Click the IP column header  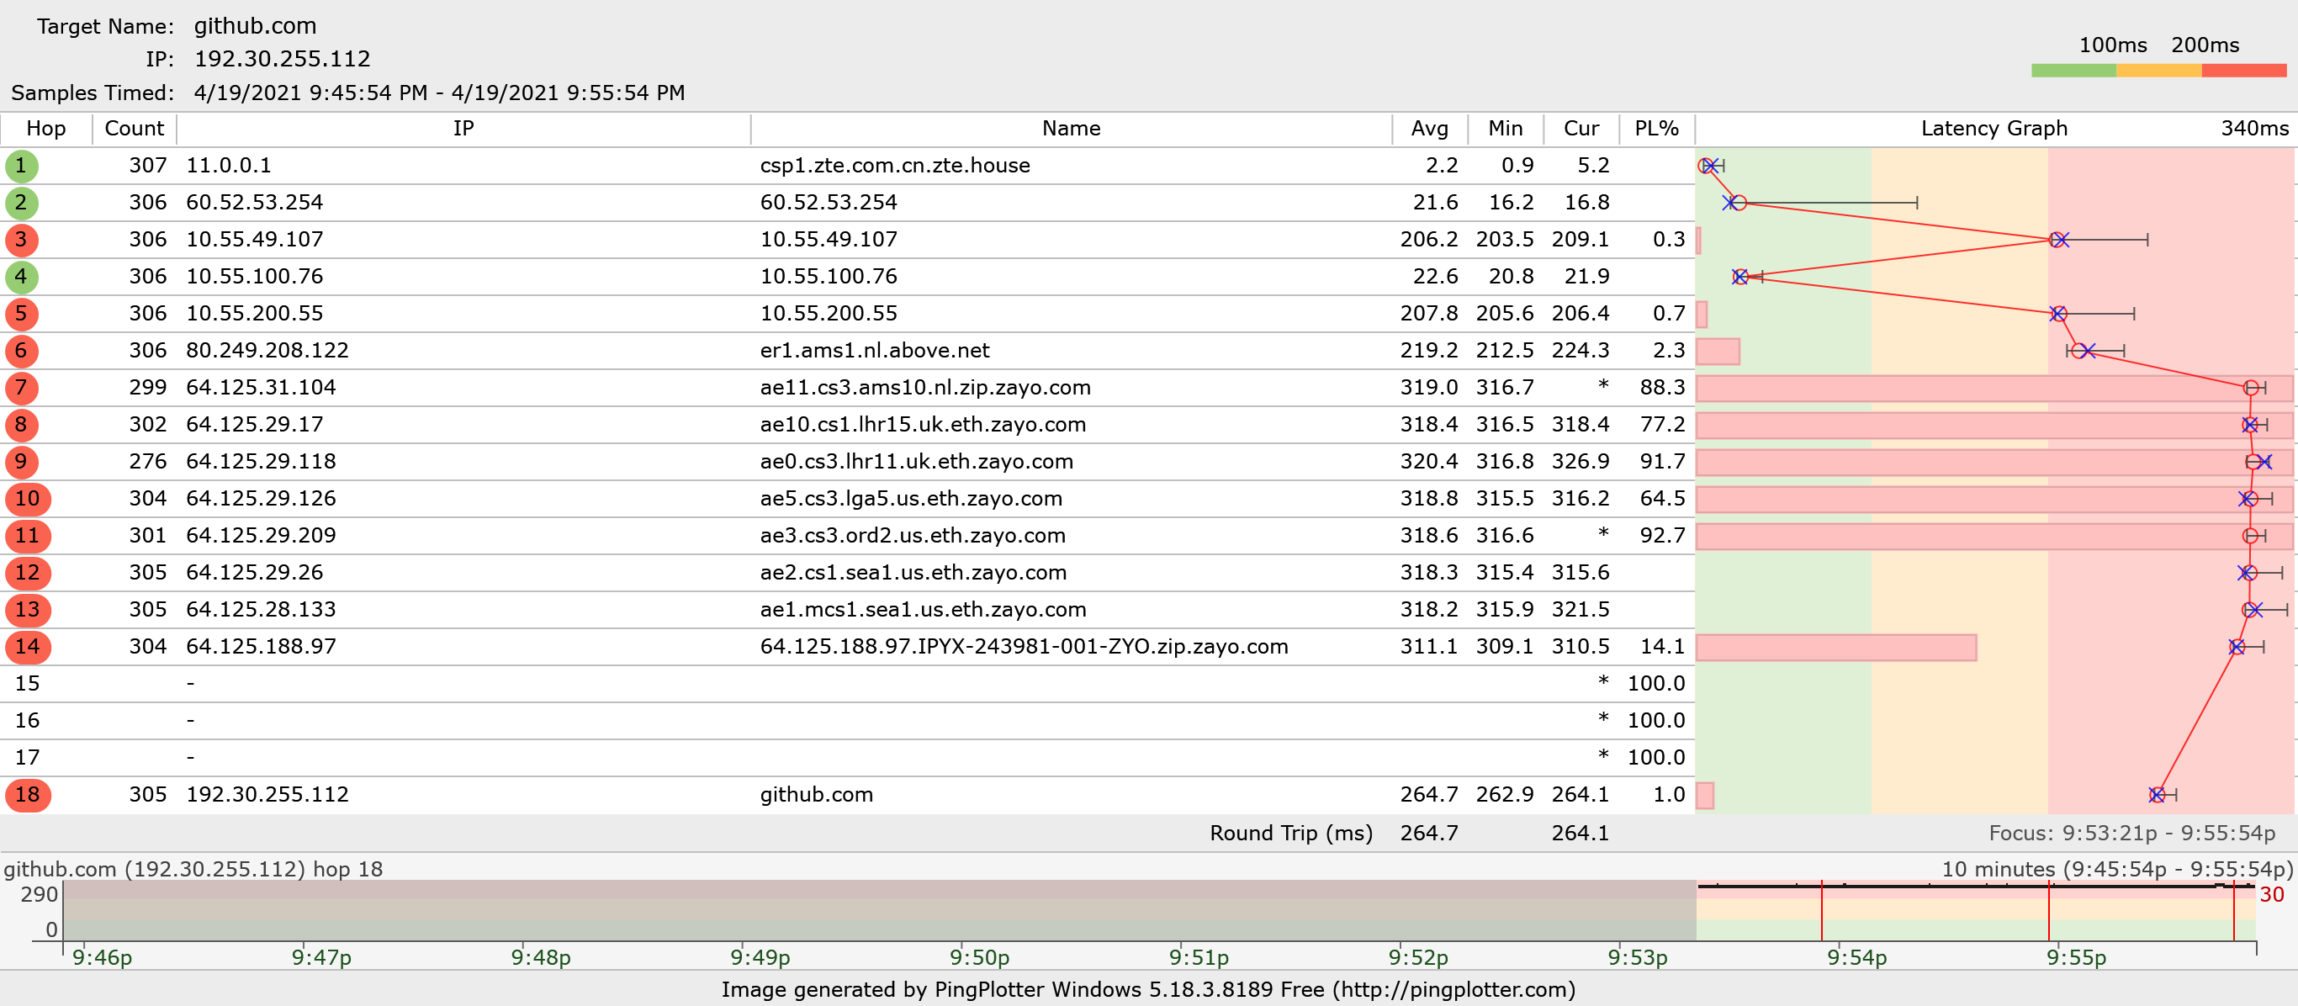click(x=463, y=129)
